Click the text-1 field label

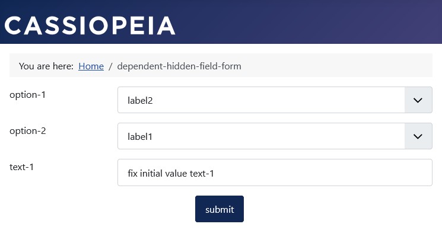click(21, 167)
